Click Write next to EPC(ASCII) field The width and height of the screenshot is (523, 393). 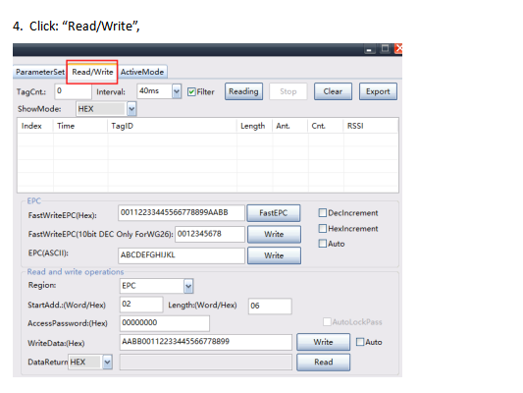pos(274,255)
